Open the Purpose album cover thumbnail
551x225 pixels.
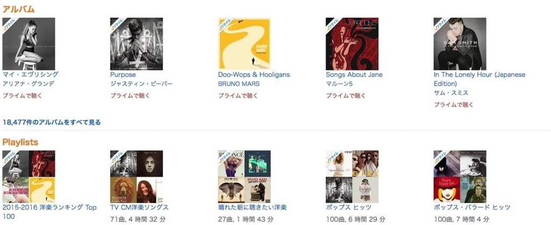point(136,44)
